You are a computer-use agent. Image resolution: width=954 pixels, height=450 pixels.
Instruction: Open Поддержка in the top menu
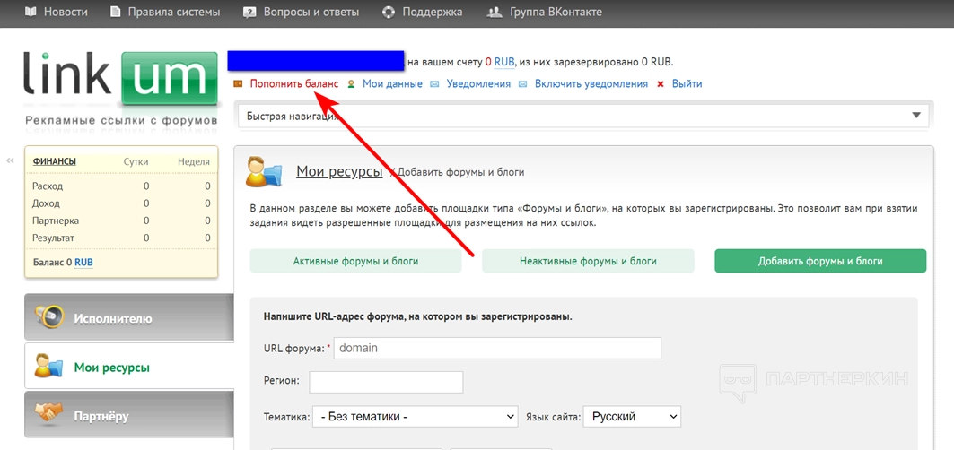[x=432, y=13]
